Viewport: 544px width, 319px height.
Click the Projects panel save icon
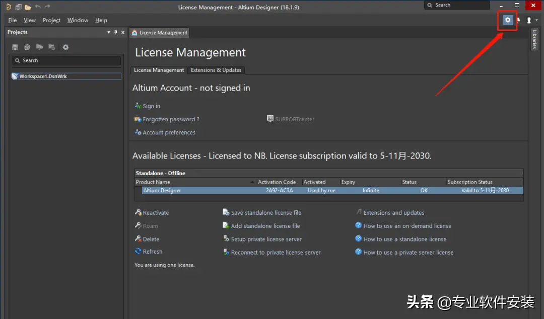tap(15, 47)
